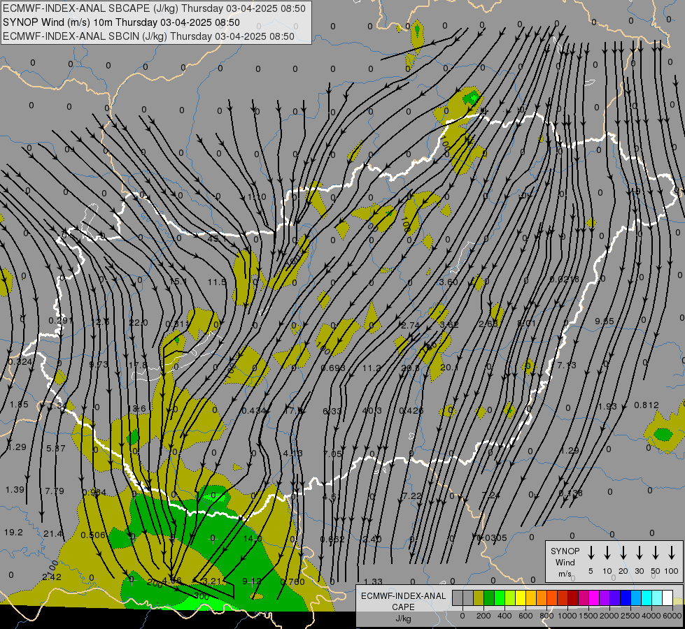Pick the pure blue swatch in the CAPE legend
The width and height of the screenshot is (685, 629).
coord(625,598)
